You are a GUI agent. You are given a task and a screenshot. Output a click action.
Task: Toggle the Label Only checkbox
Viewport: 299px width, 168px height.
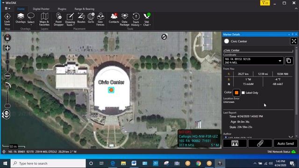pyautogui.click(x=243, y=93)
